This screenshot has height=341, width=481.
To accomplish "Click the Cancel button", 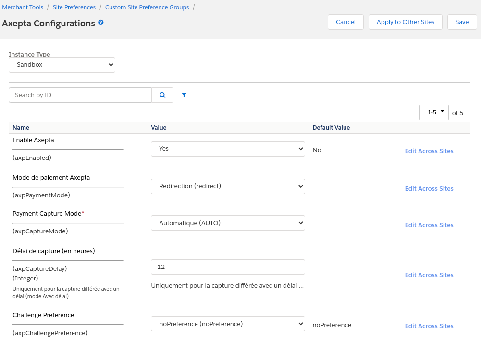I will pos(345,22).
